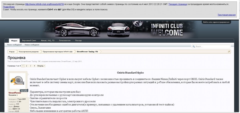This screenshot has width=240, height=113.
Task: Click the 'Прошивка' thread title
Action: (x=16, y=58)
